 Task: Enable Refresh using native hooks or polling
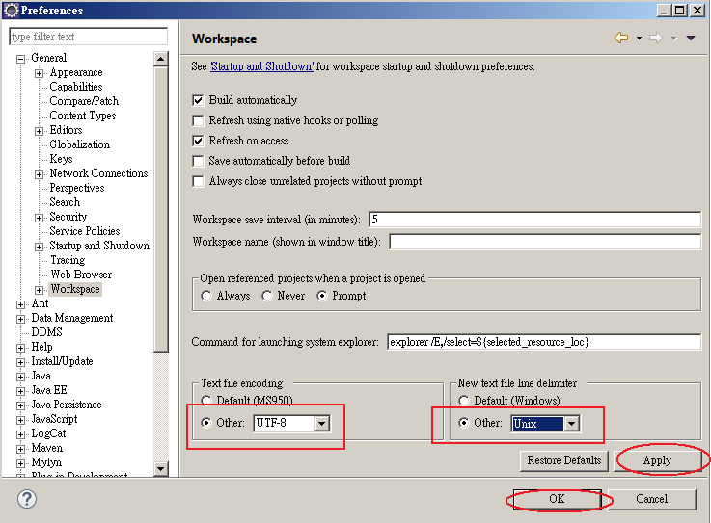click(199, 120)
